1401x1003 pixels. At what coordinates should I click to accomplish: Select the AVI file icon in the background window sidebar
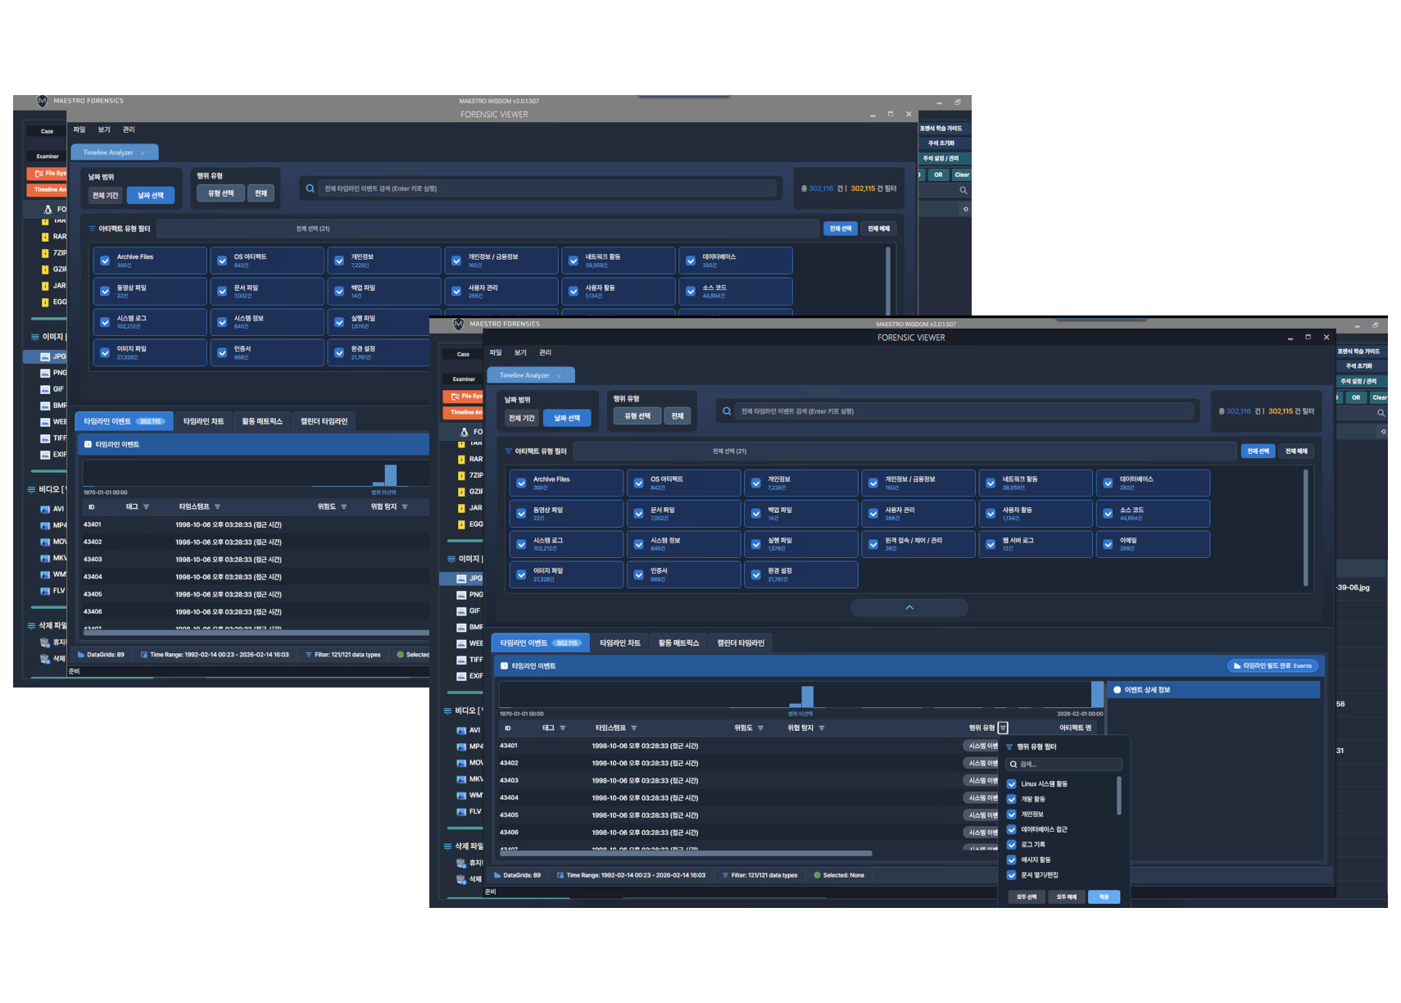pos(45,509)
